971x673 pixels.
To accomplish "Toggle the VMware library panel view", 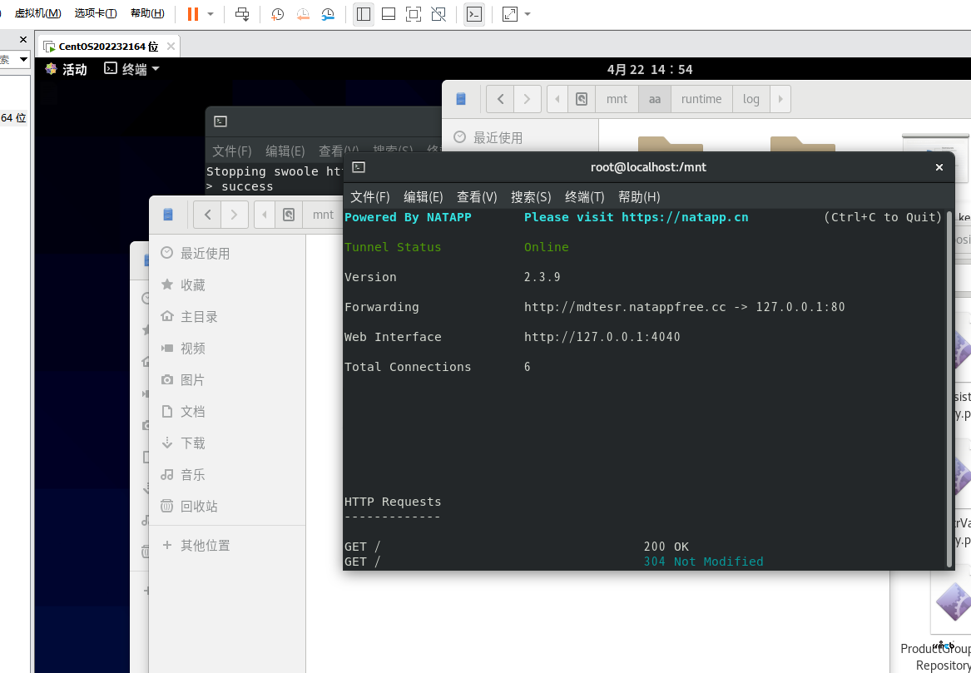I will (364, 13).
